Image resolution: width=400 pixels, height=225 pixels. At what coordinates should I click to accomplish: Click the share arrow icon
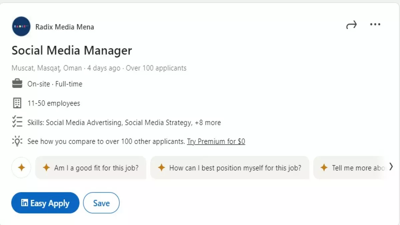click(x=351, y=25)
